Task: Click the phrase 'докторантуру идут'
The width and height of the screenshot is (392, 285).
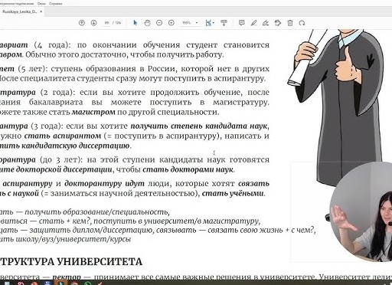Action: click(104, 184)
